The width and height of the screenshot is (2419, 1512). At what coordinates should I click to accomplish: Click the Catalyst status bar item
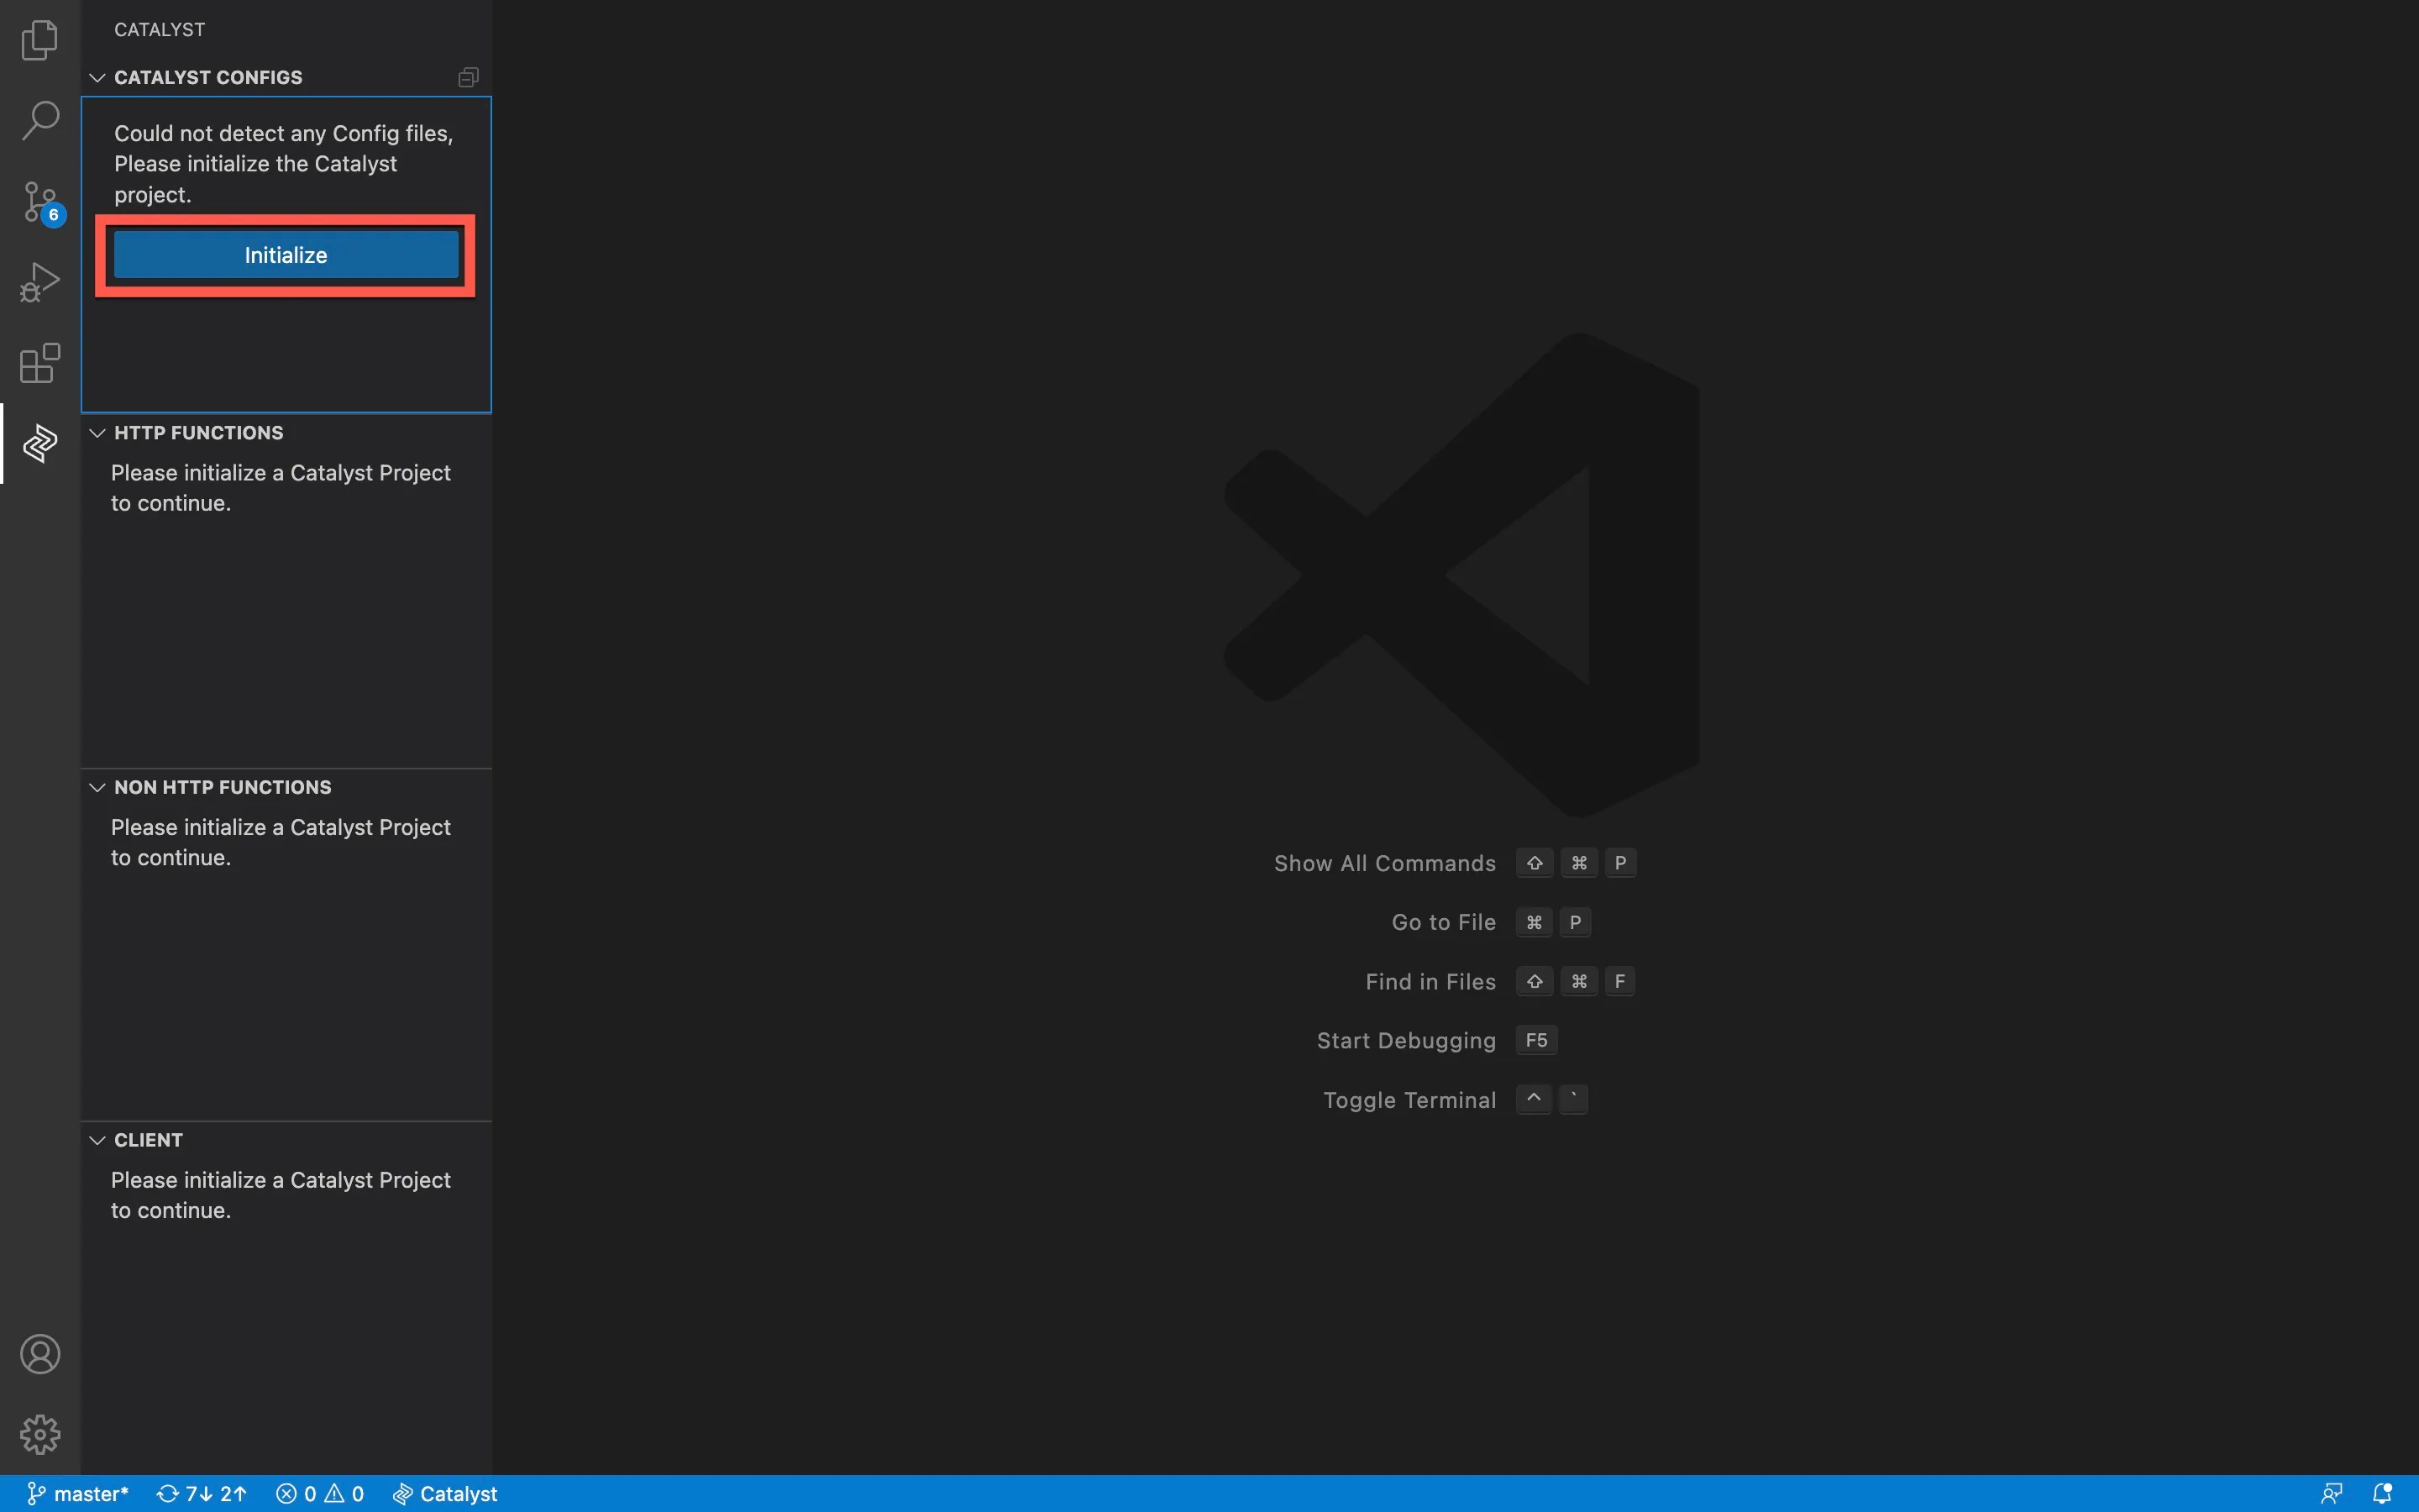pyautogui.click(x=446, y=1494)
